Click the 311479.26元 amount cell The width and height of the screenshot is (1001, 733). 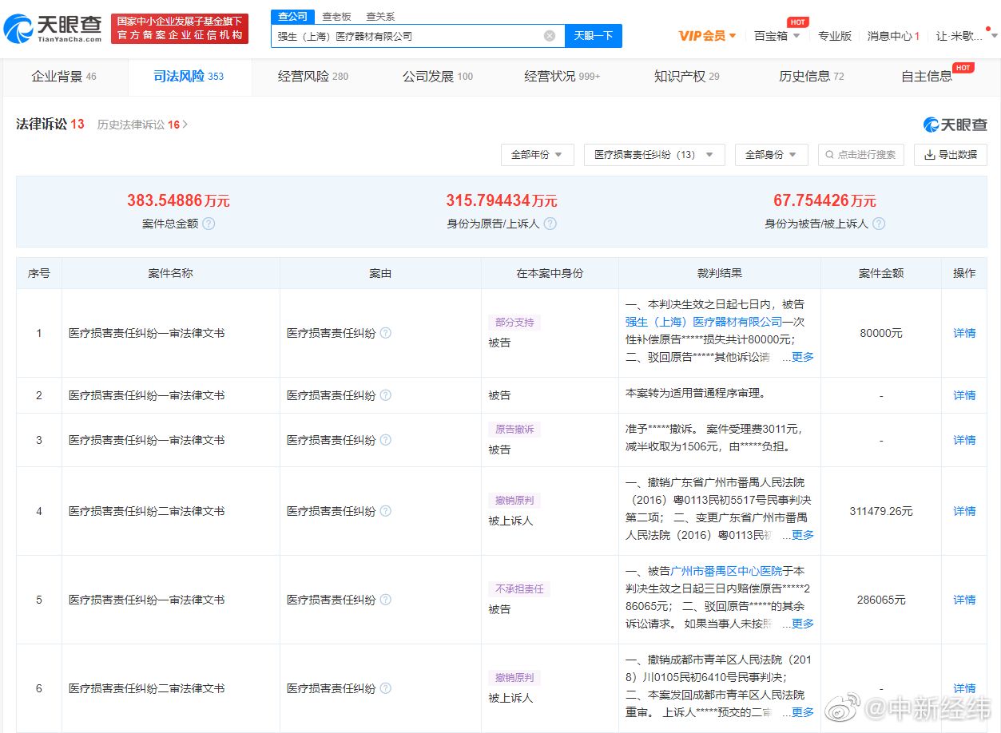click(881, 511)
